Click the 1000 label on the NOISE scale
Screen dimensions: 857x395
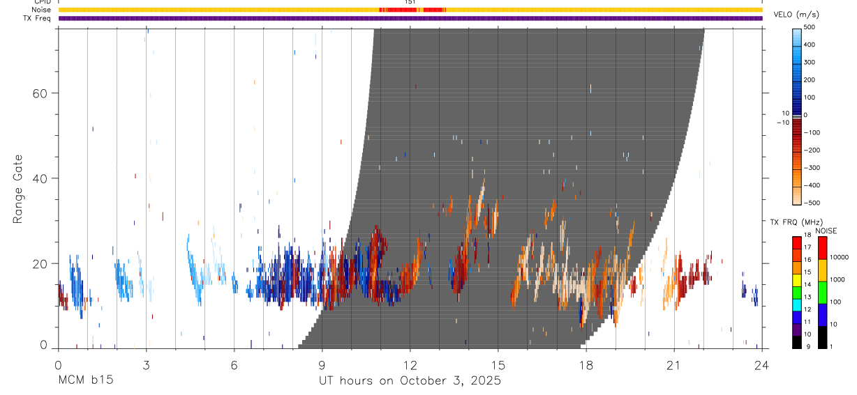(x=837, y=279)
